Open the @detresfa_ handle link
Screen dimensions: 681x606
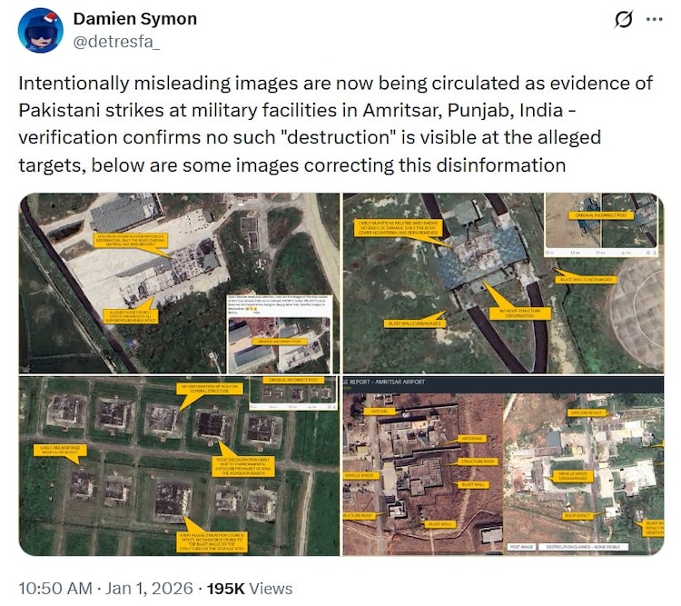tap(116, 42)
